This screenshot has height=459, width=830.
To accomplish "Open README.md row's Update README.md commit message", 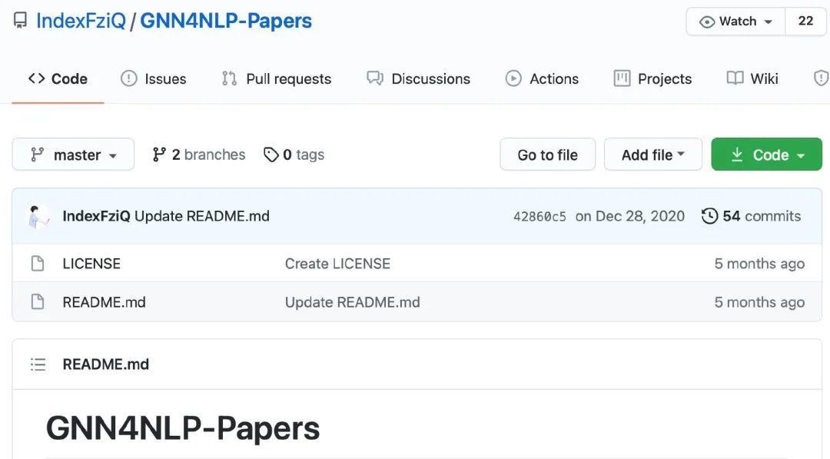I will pyautogui.click(x=353, y=302).
